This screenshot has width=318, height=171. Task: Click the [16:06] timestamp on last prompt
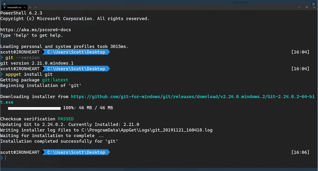(x=300, y=152)
